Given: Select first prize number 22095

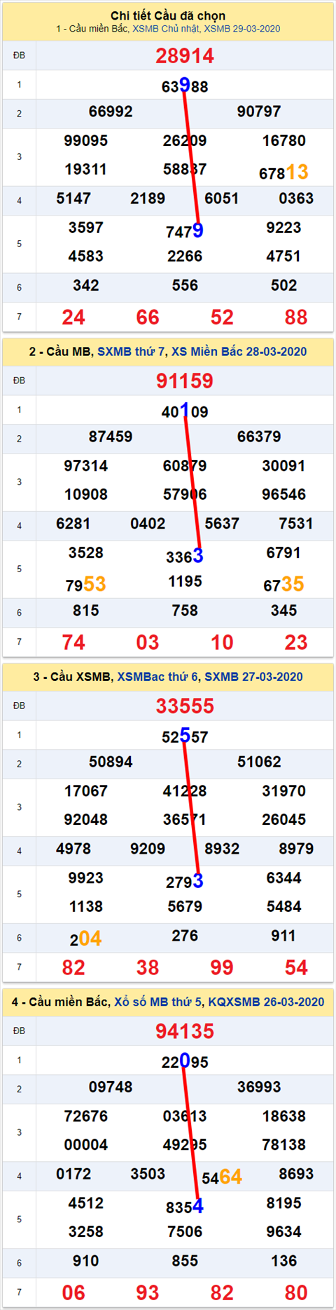Looking at the screenshot, I should click(185, 1061).
